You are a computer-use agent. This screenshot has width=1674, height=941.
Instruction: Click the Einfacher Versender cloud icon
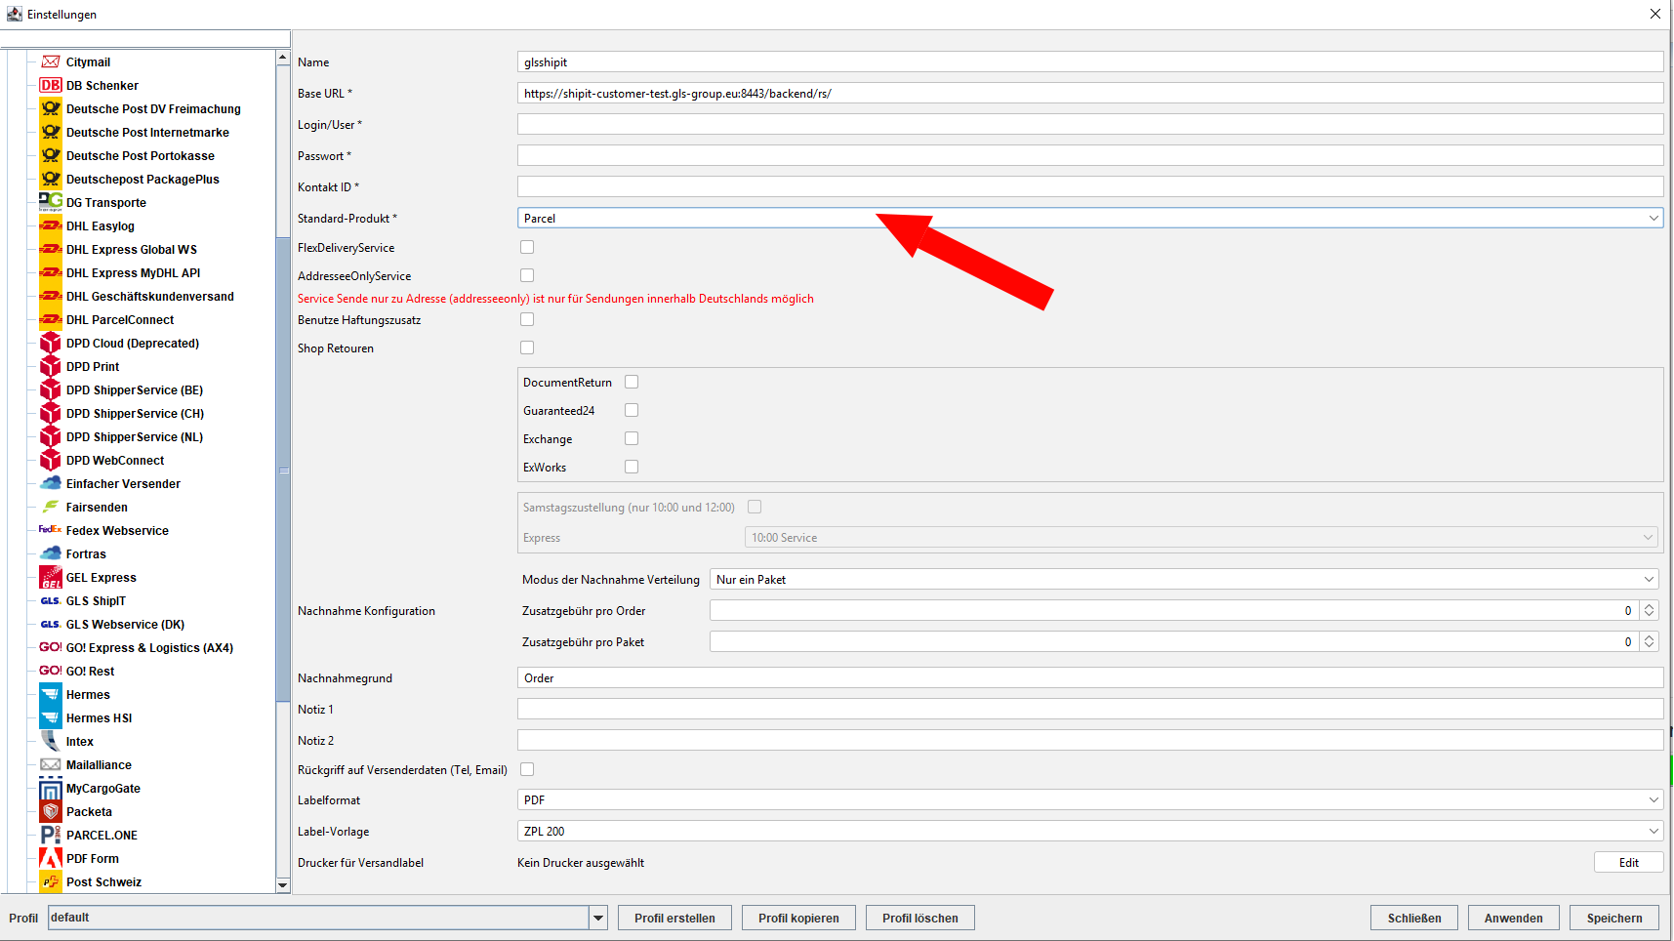[51, 483]
